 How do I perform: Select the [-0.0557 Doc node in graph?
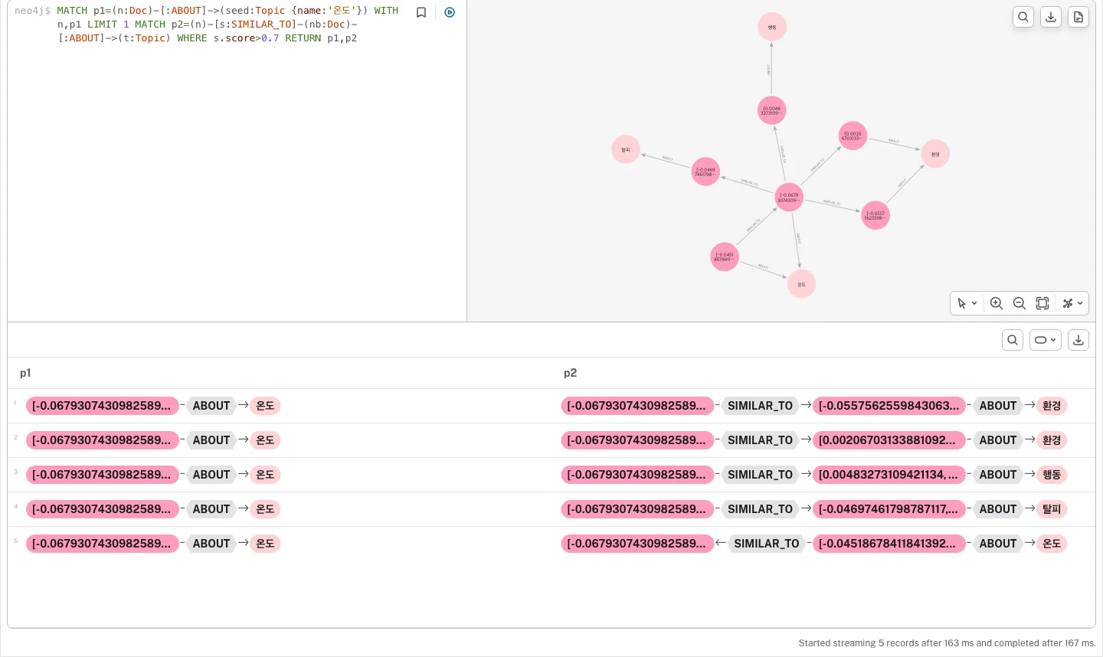click(x=876, y=215)
